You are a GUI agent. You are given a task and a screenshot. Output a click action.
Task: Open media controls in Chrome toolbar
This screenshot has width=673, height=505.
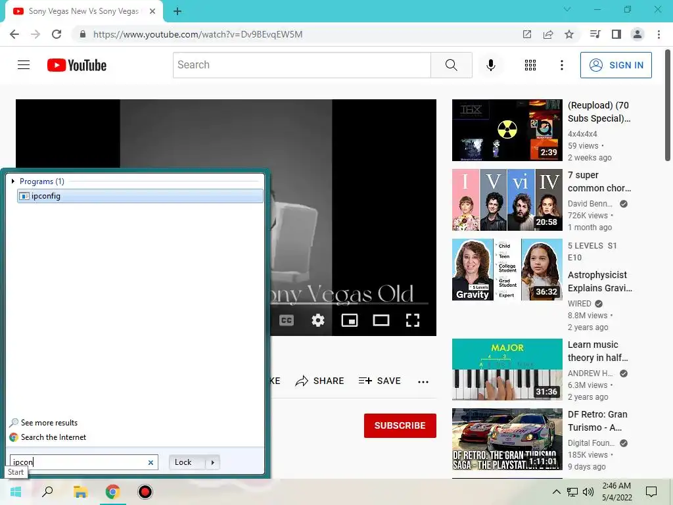pos(595,34)
